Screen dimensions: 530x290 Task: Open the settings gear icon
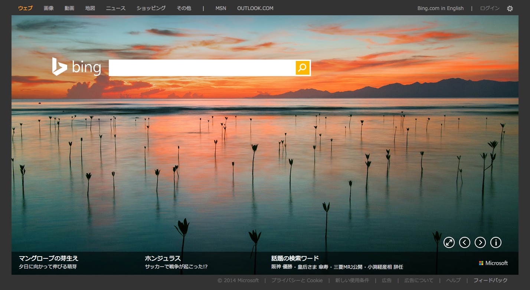[510, 9]
